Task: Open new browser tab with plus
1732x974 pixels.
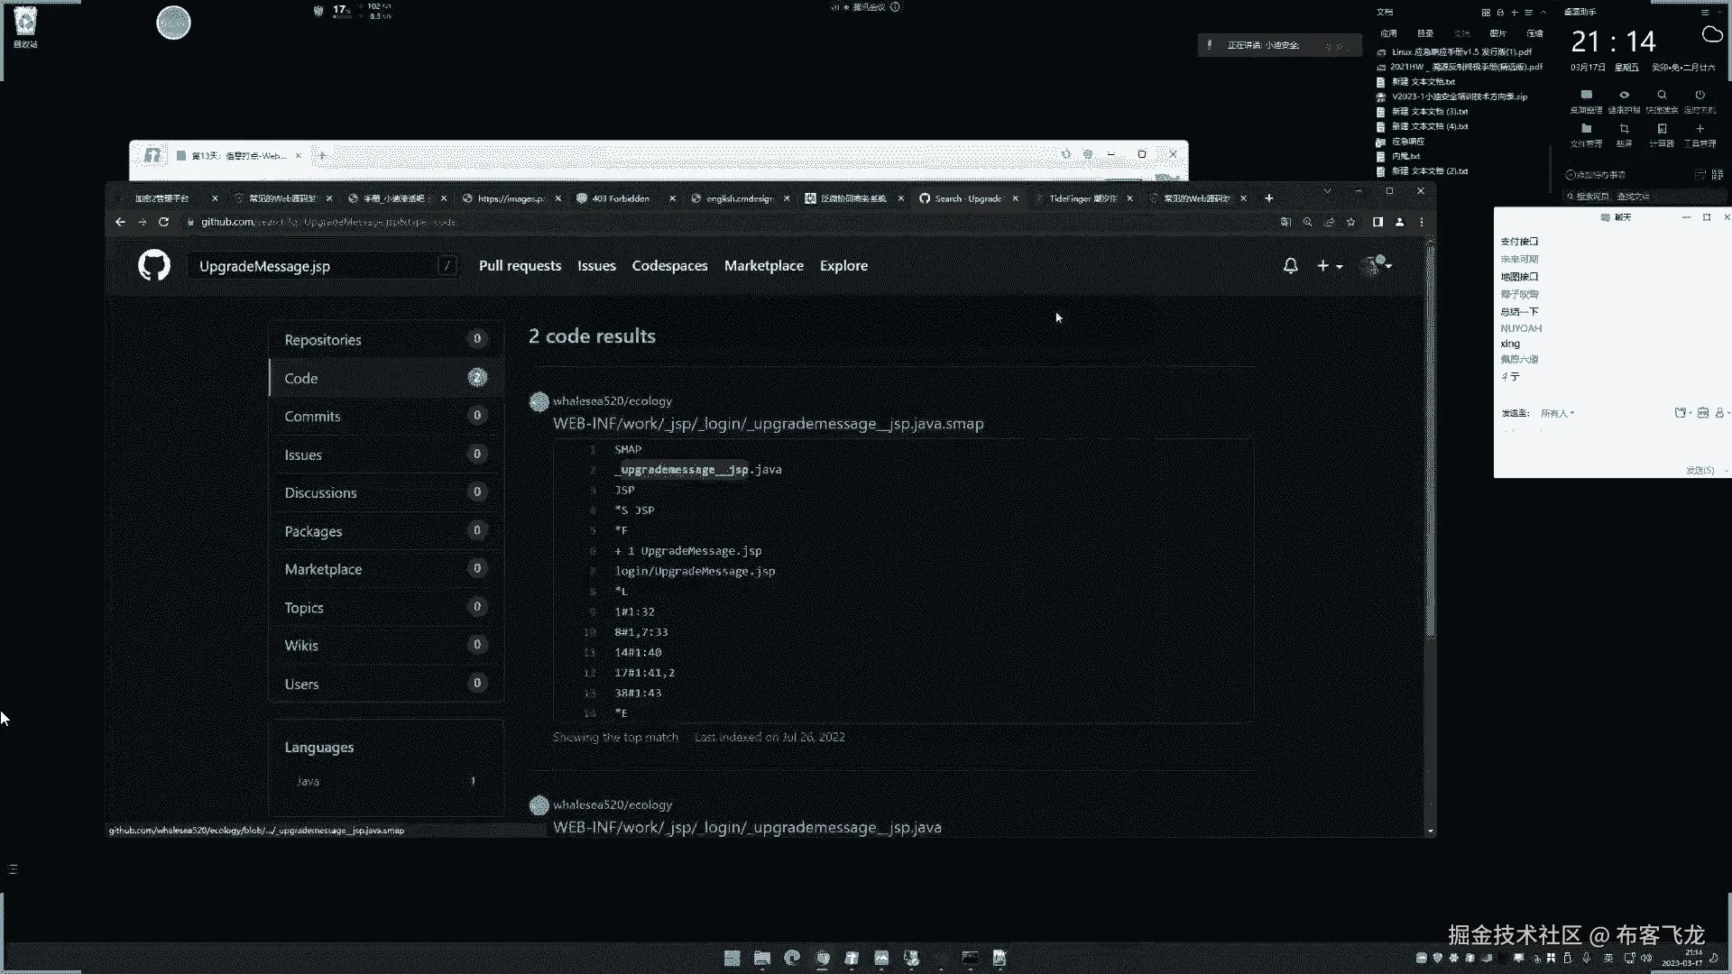Action: coord(1269,198)
